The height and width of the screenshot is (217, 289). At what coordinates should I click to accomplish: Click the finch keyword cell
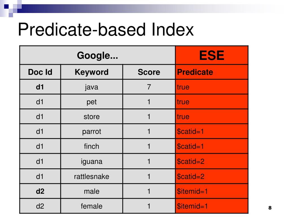[x=92, y=146]
